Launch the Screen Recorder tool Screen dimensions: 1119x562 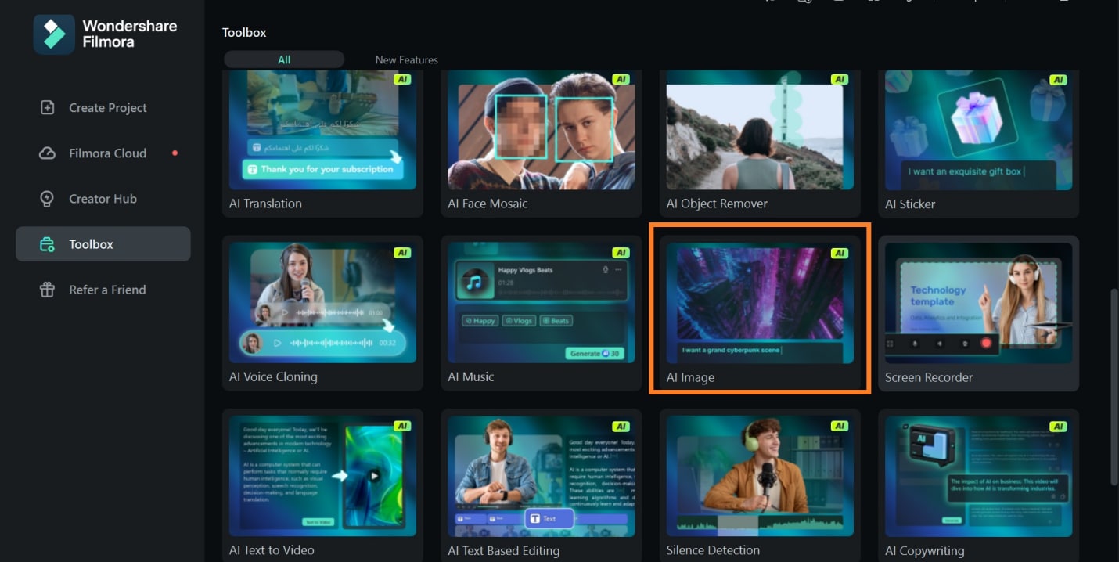click(978, 313)
